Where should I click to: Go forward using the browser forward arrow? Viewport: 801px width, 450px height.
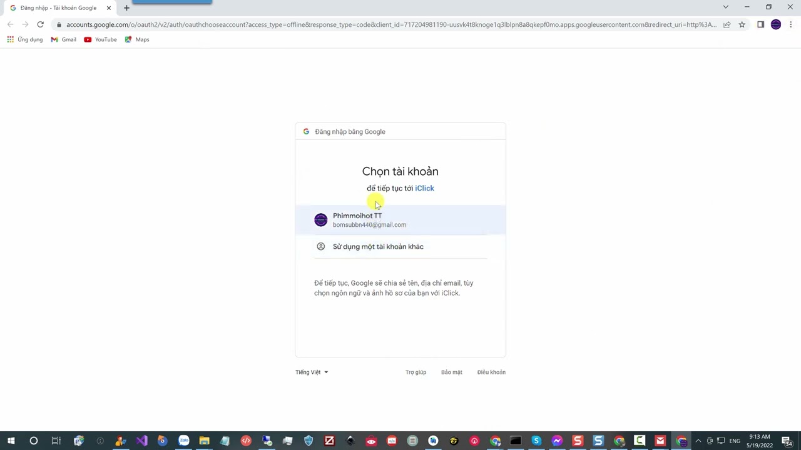tap(25, 24)
